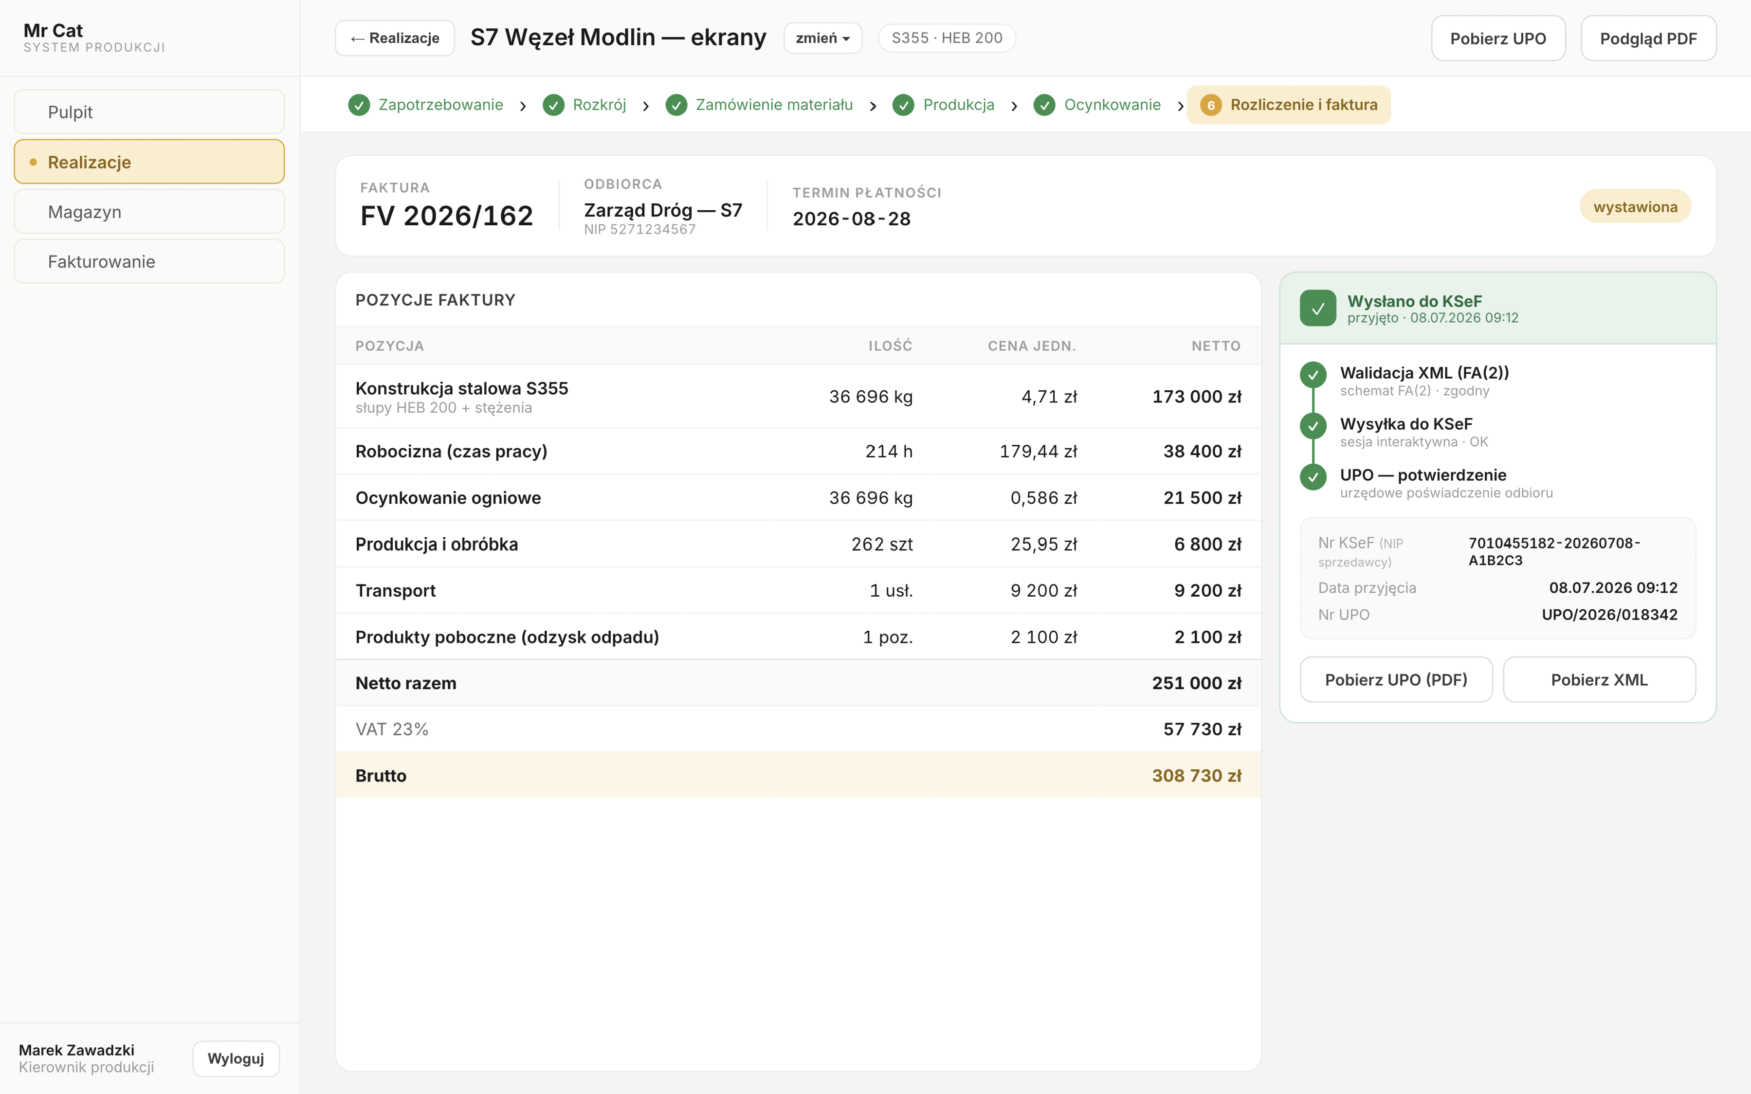Viewport: 1751px width, 1094px height.
Task: Open Magazyn in the sidebar
Action: [x=149, y=212]
